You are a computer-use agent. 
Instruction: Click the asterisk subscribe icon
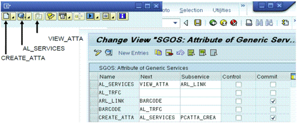coord(106,16)
